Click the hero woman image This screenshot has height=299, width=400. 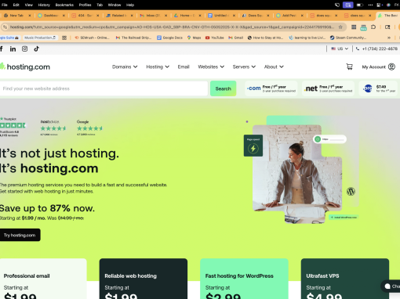[297, 174]
